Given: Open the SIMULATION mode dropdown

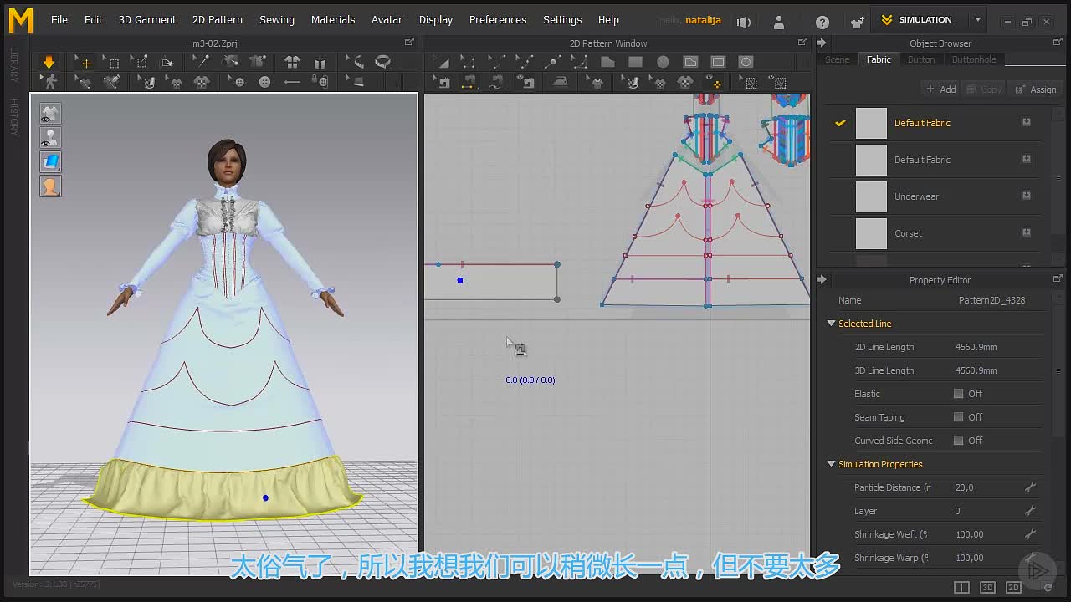Looking at the screenshot, I should point(977,19).
